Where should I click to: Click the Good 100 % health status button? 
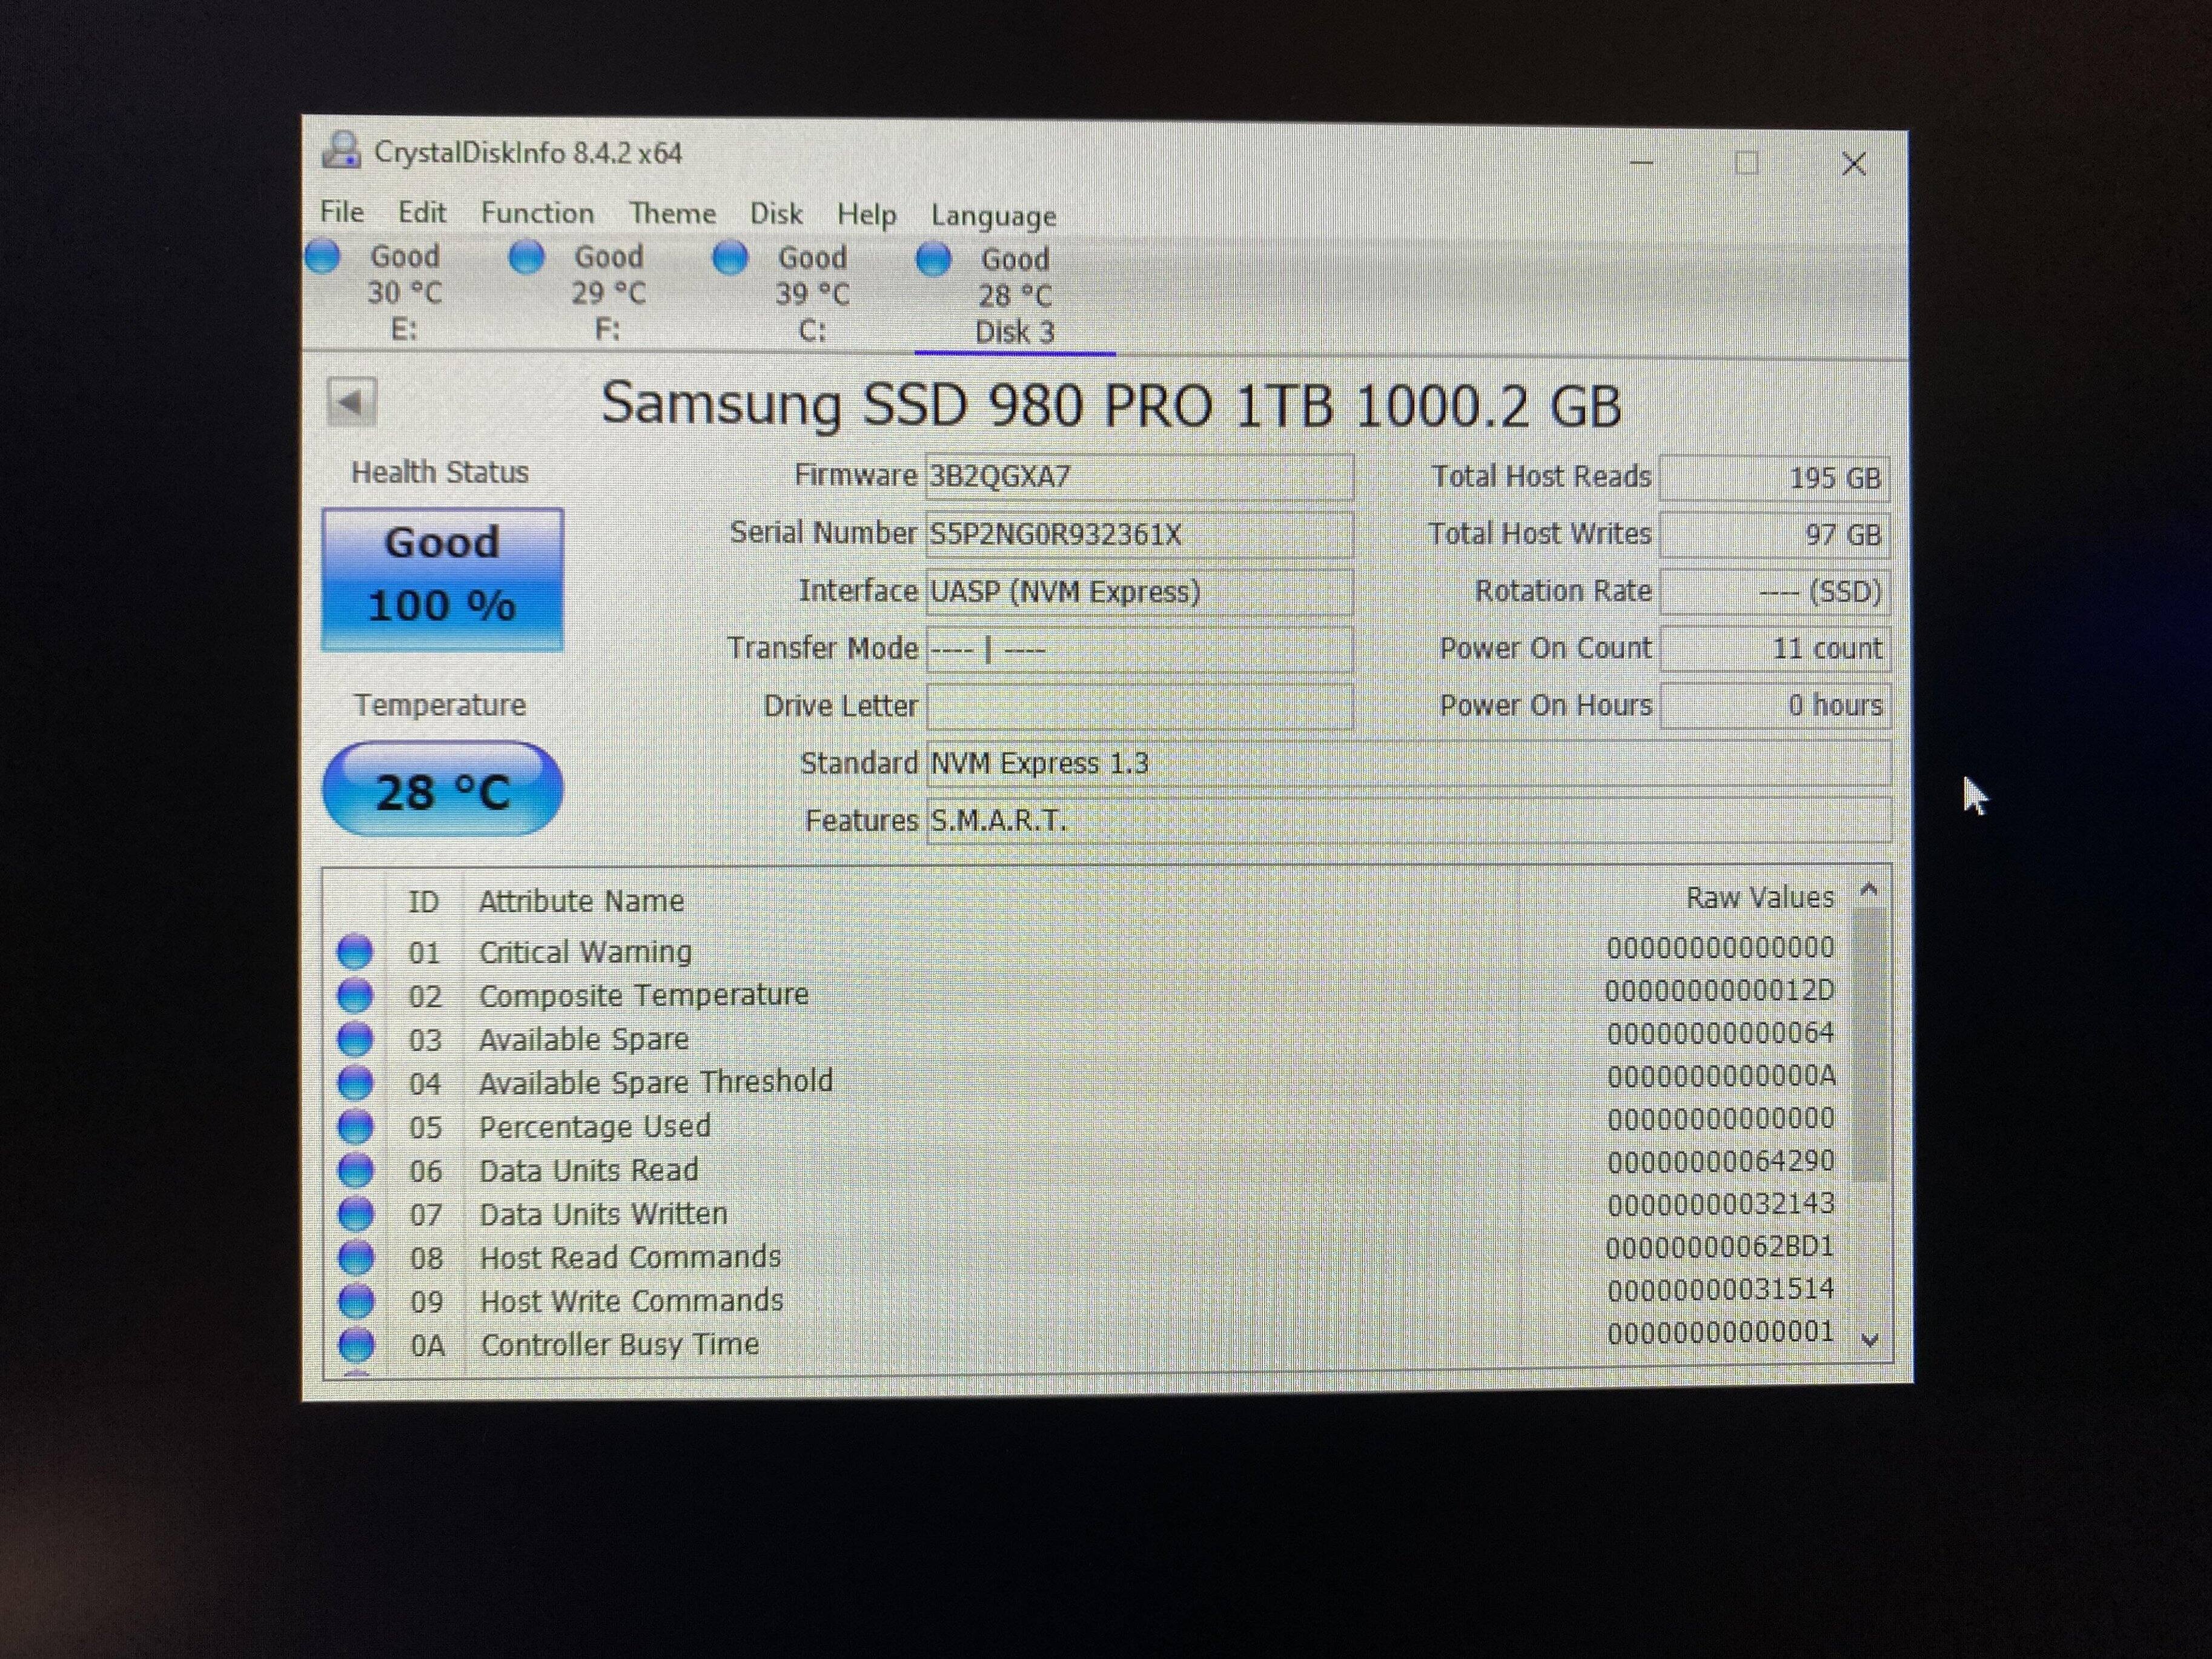[442, 579]
